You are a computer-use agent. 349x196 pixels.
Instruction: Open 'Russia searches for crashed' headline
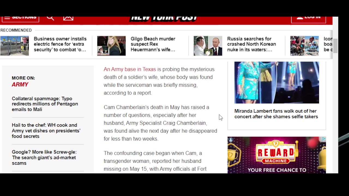(x=251, y=44)
